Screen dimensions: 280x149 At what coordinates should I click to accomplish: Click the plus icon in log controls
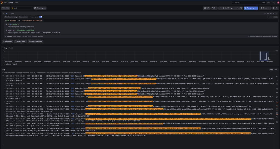(x=277, y=80)
